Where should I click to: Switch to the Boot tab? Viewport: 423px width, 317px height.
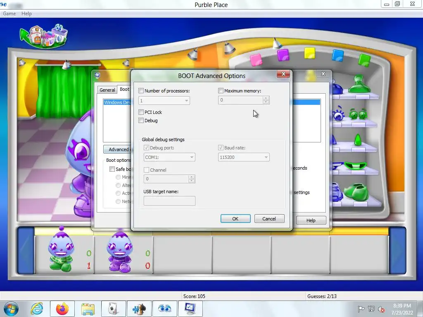[124, 89]
